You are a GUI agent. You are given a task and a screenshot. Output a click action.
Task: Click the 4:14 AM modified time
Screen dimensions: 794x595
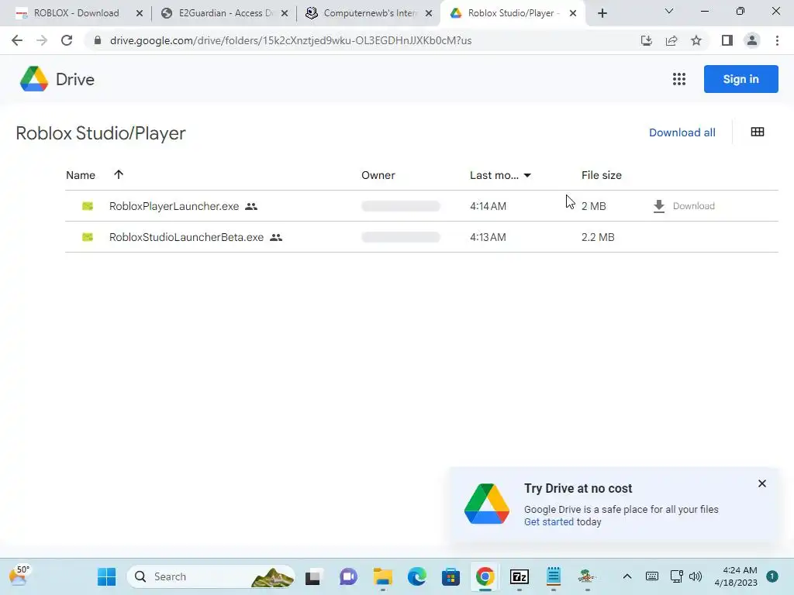point(488,206)
